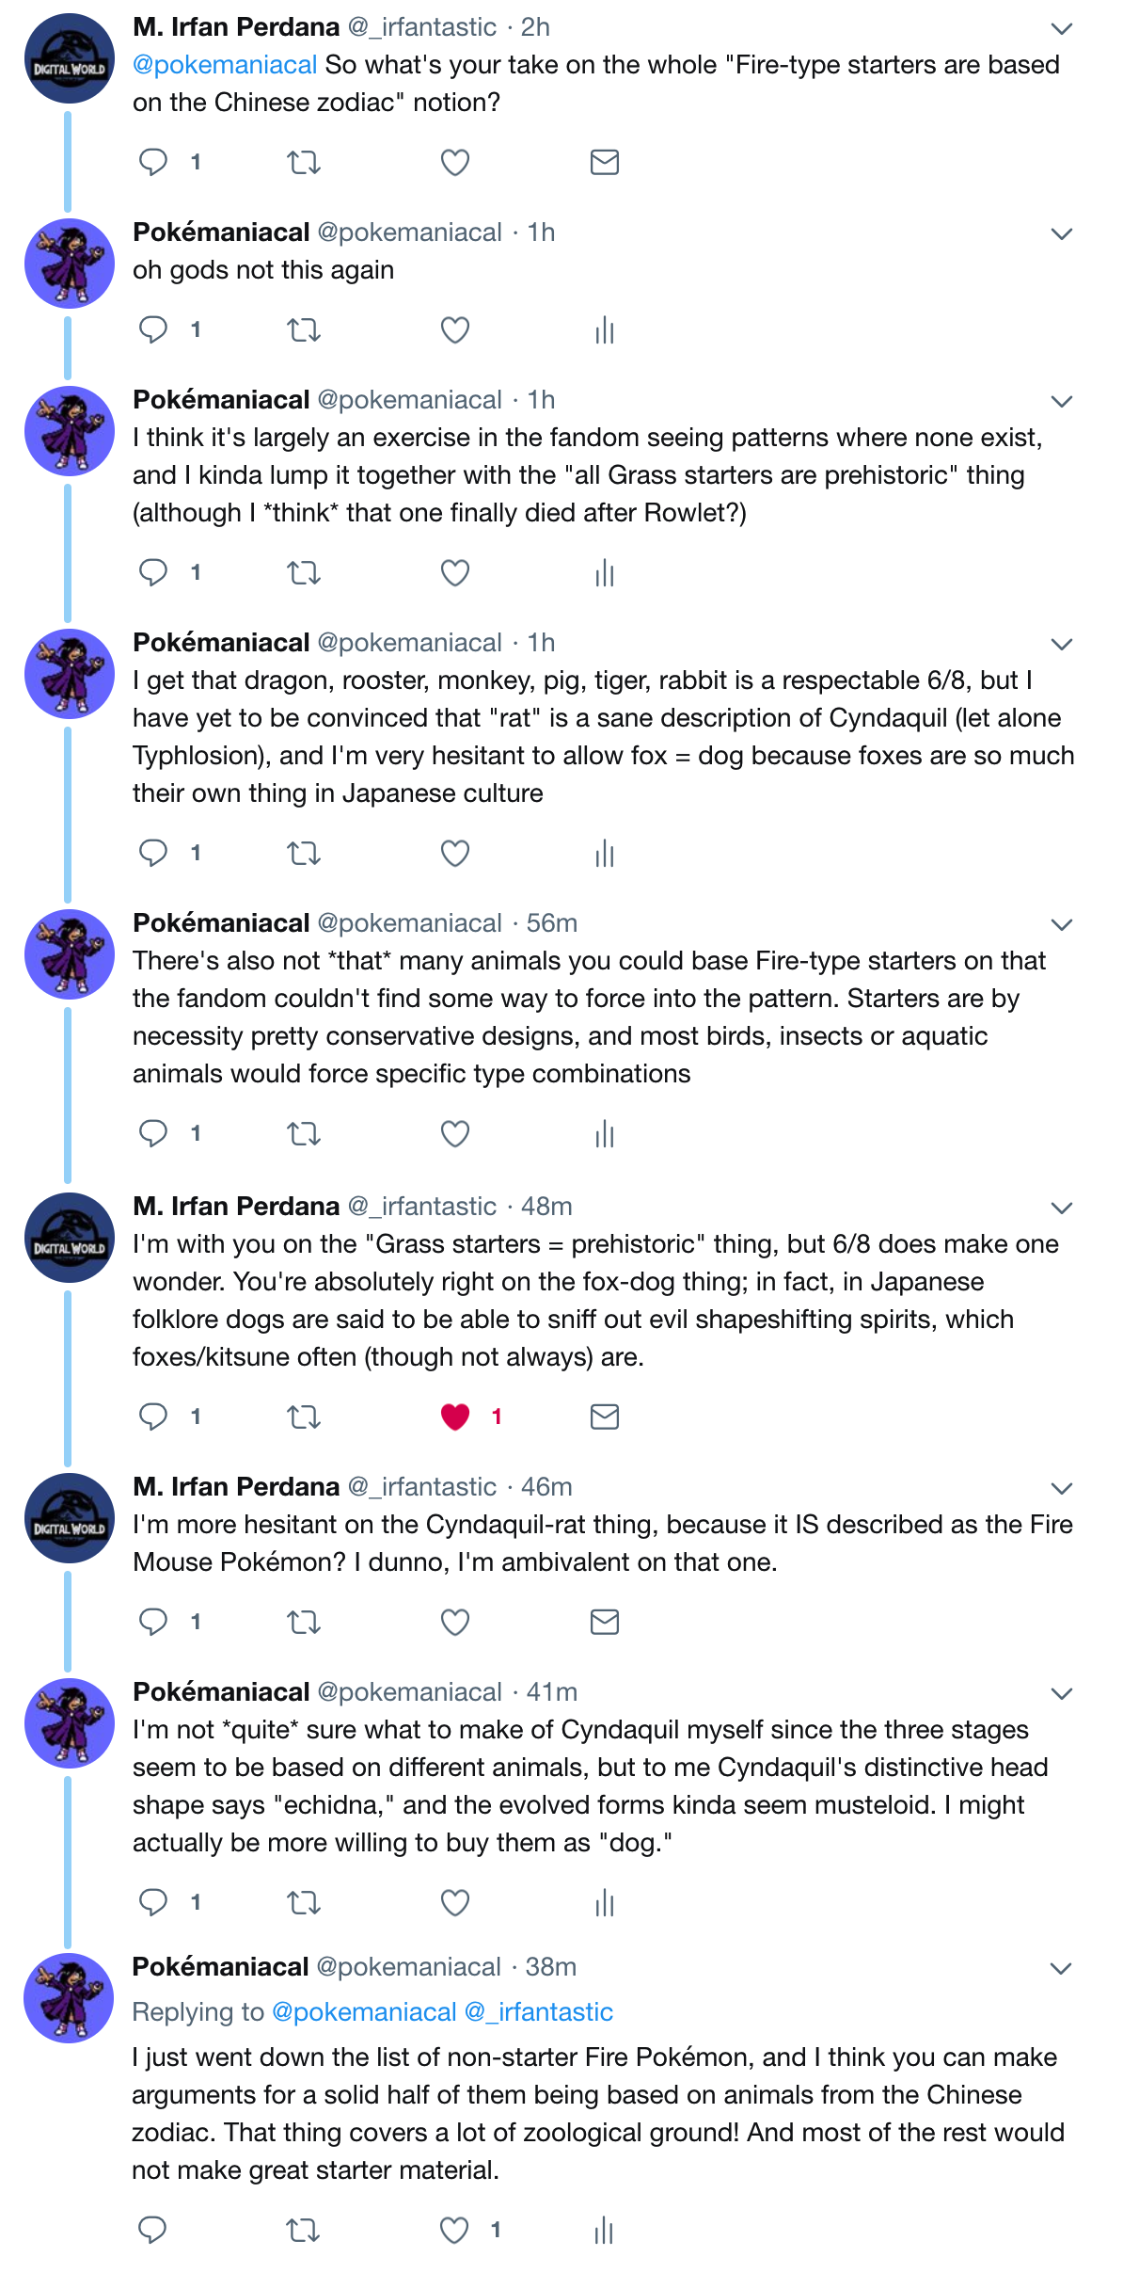This screenshot has height=2273, width=1123.
Task: Expand the options chevron on the first tweet
Action: 1062,29
